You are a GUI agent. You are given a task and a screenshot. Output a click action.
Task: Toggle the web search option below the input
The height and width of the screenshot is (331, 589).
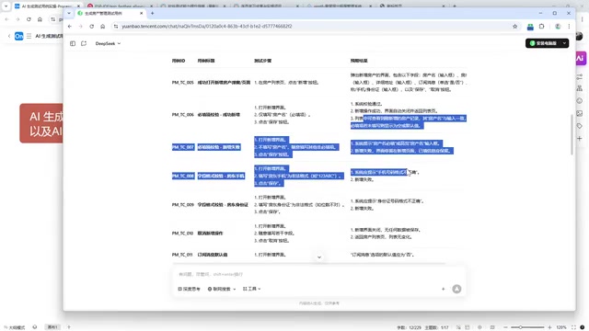[x=222, y=289]
